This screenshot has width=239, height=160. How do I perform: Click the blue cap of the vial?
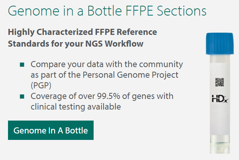220,43
